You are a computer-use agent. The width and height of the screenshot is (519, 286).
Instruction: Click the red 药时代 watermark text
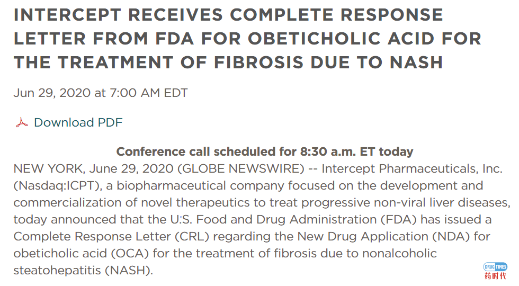pyautogui.click(x=495, y=276)
